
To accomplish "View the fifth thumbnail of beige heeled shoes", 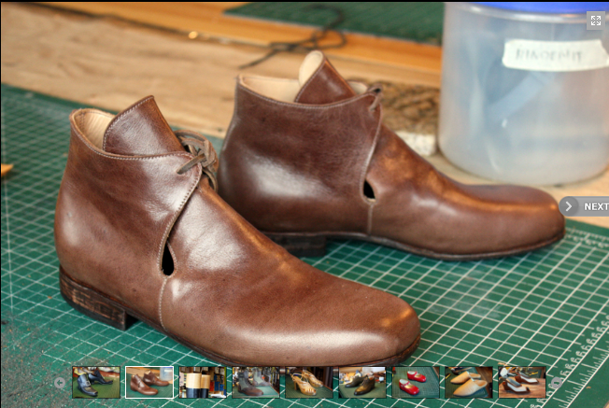I will (309, 382).
